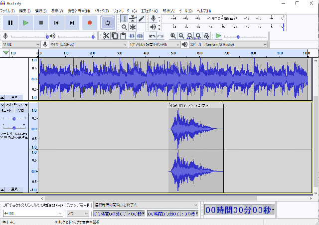Screen dimensions: 319x225
Task: Select the Multi-tool asterisk icon
Action: (133, 27)
